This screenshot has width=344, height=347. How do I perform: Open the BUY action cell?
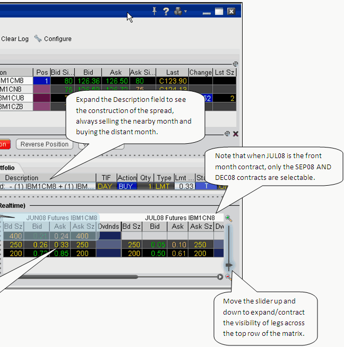point(127,186)
